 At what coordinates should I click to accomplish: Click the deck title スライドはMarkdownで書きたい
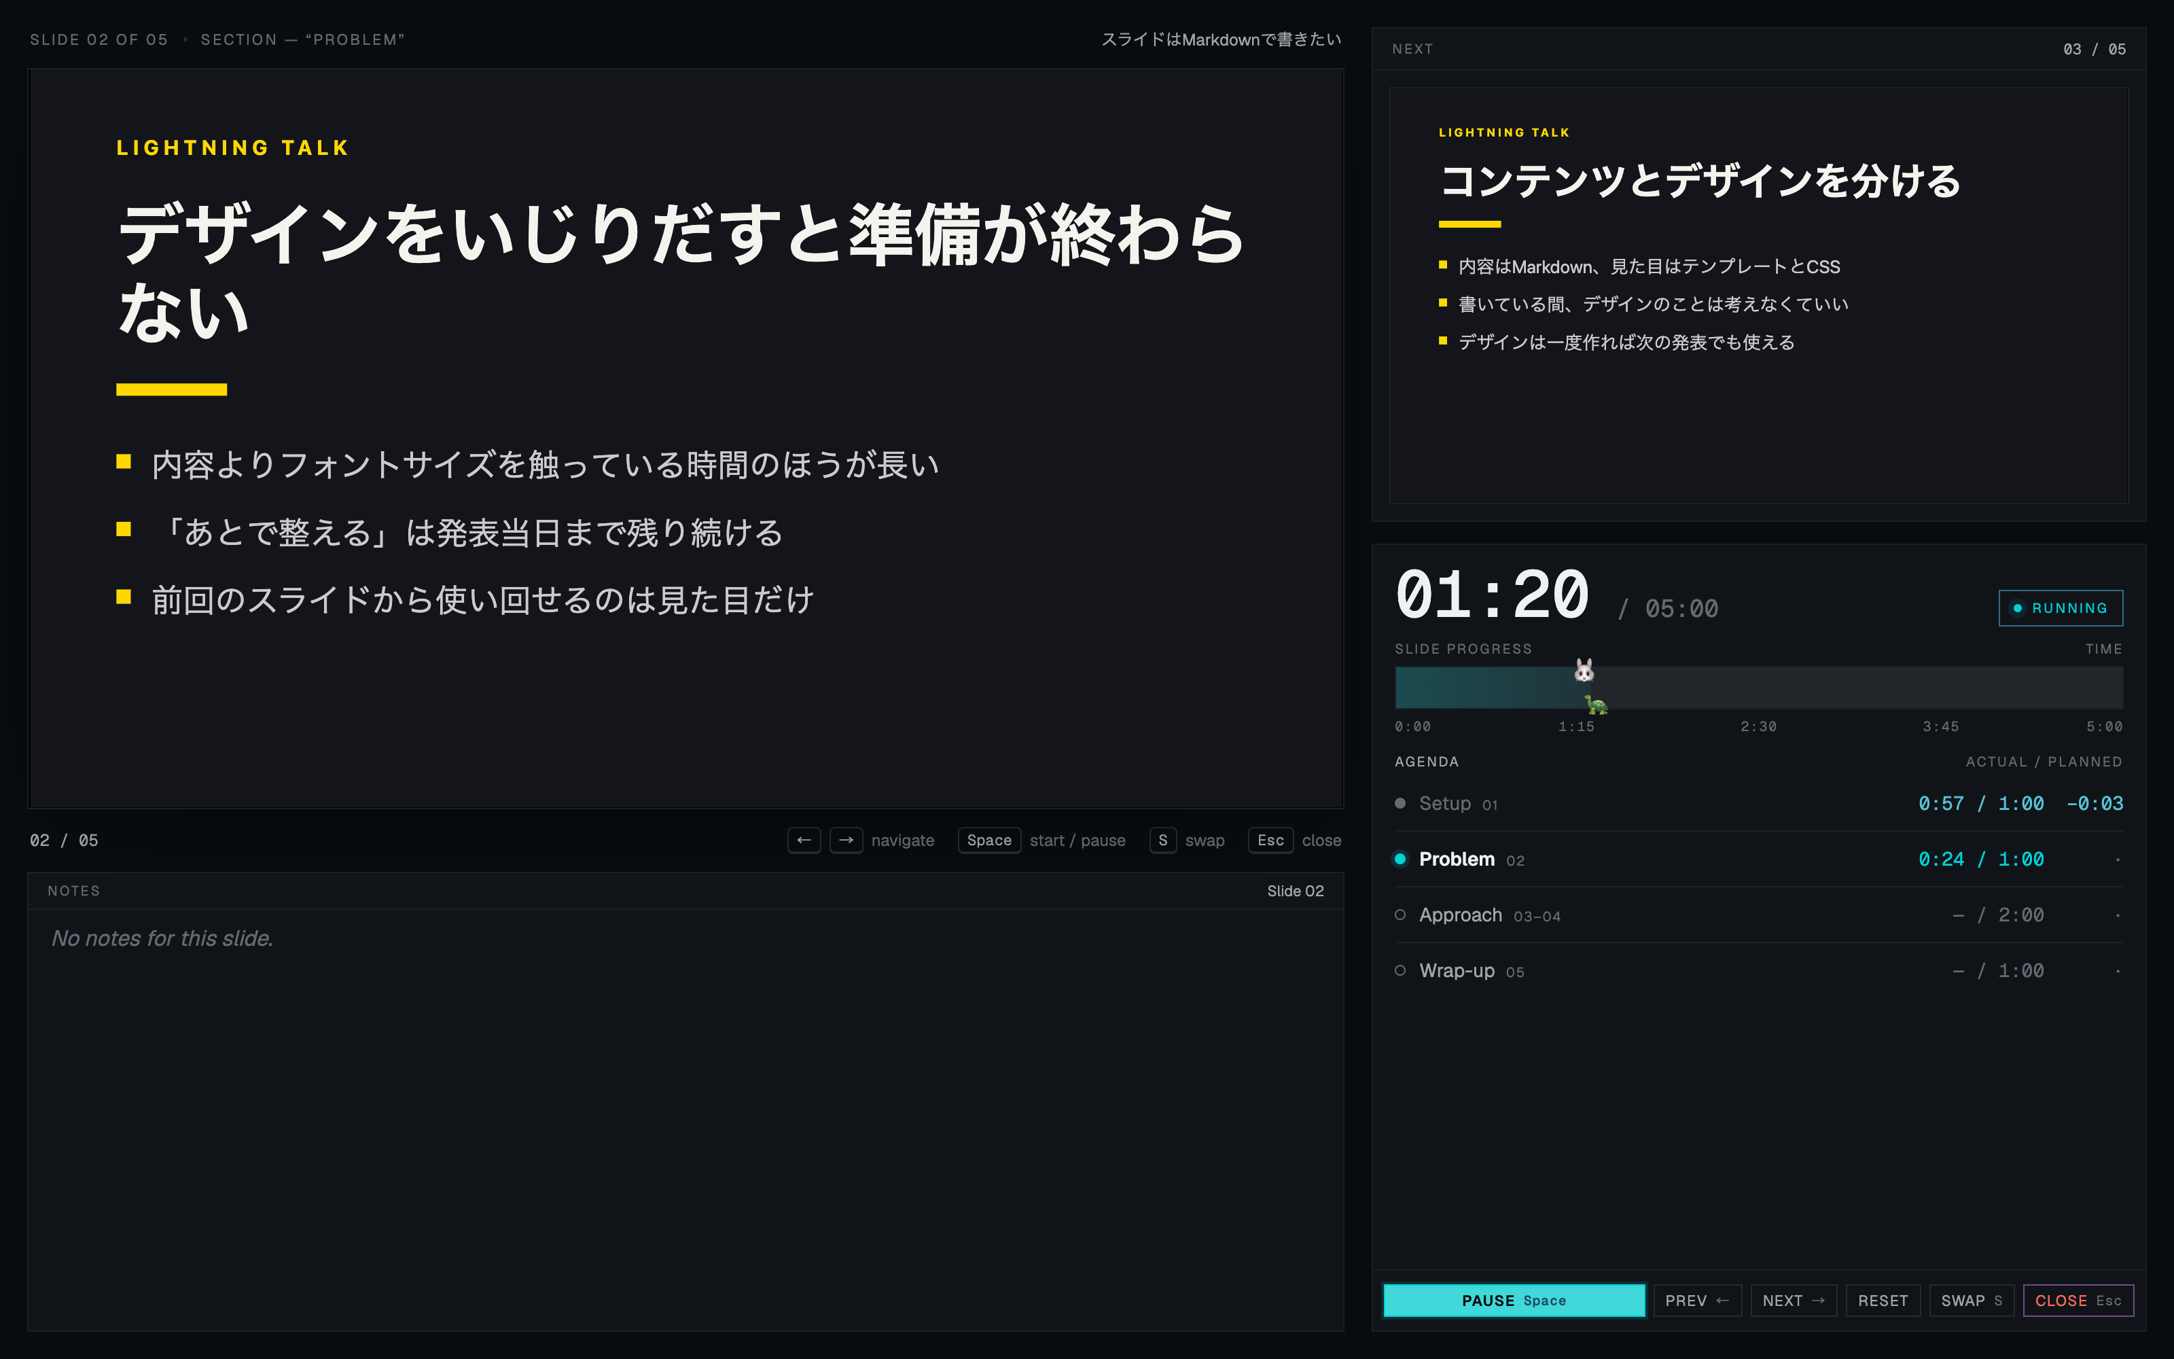pyautogui.click(x=1221, y=39)
